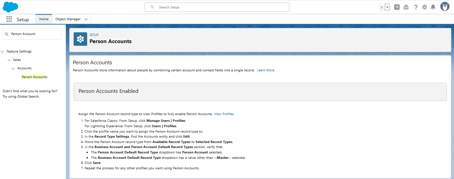Open the Favorites list dropdown arrow
454x179 pixels.
387,7
